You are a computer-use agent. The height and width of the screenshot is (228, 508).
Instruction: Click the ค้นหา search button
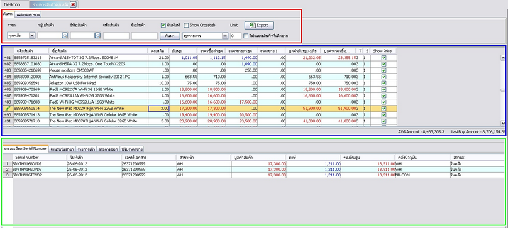[x=170, y=36]
